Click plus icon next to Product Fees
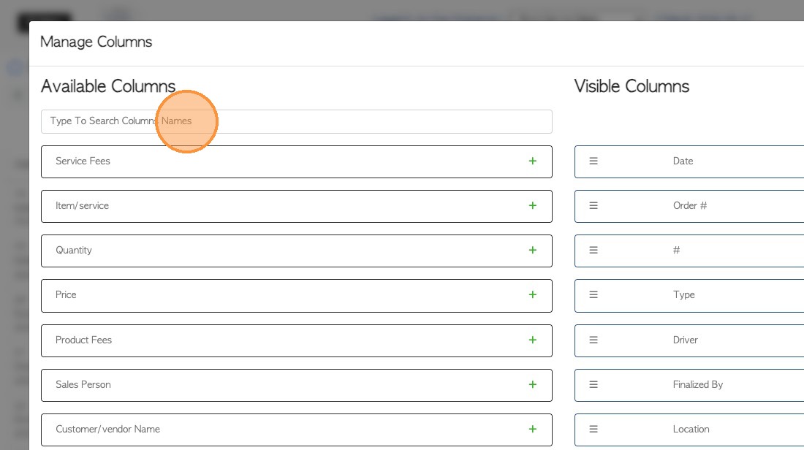Viewport: 804px width, 450px height. (532, 340)
